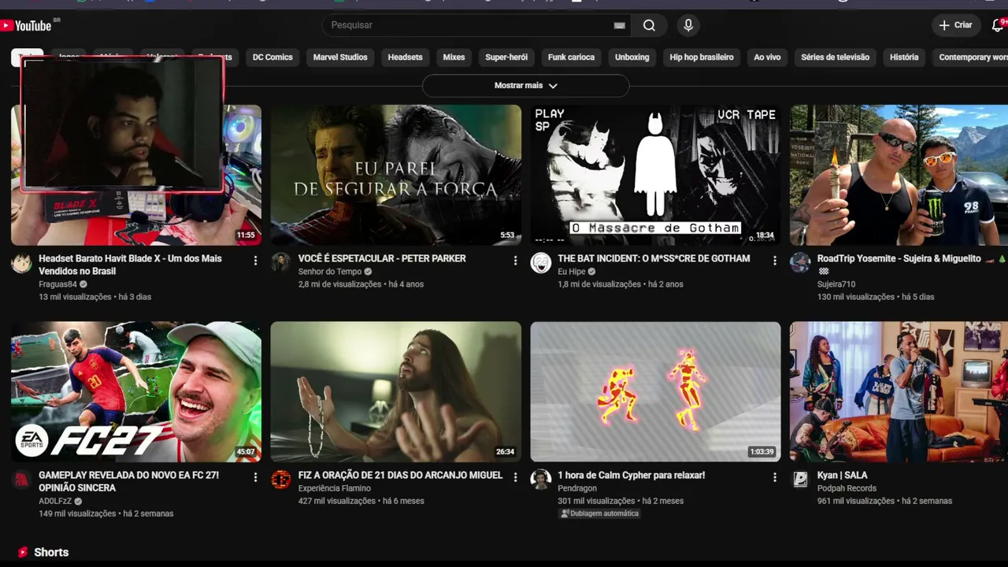Visit the Sujeira710 channel name link
Image resolution: width=1008 pixels, height=567 pixels.
[836, 284]
